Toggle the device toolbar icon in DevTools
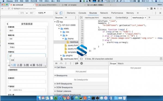 click(61, 13)
